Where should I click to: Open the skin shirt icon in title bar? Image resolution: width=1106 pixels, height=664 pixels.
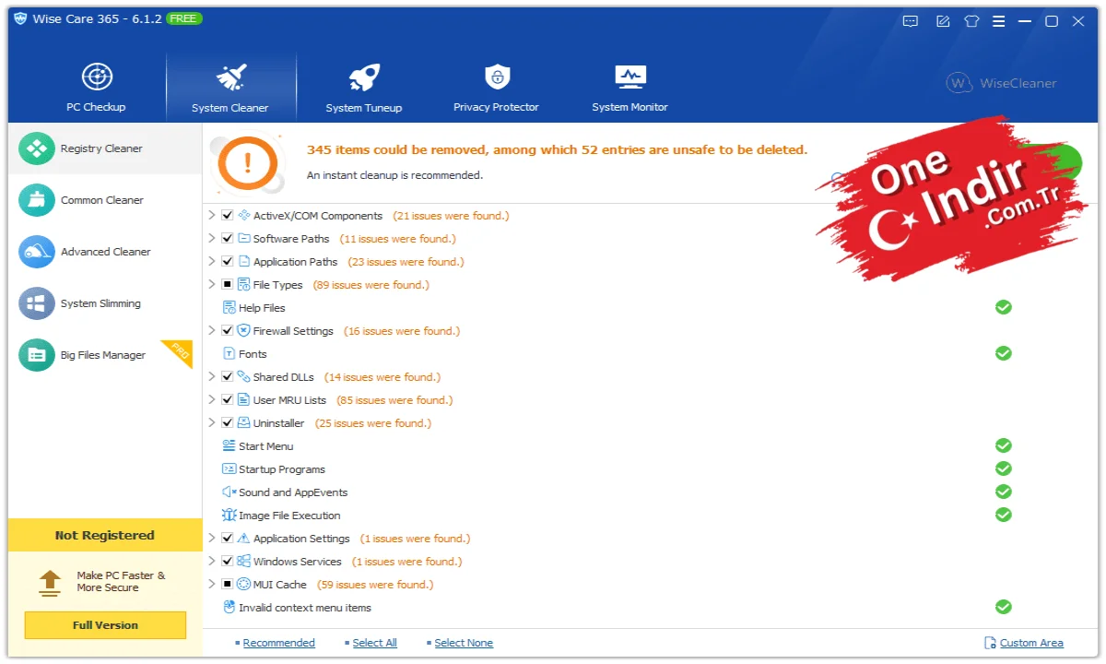coord(971,21)
